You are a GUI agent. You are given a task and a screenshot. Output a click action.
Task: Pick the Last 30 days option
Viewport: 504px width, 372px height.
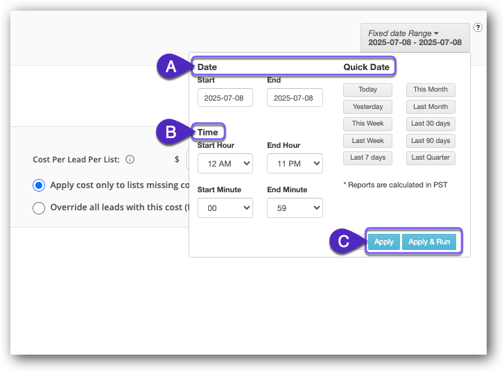(x=431, y=124)
